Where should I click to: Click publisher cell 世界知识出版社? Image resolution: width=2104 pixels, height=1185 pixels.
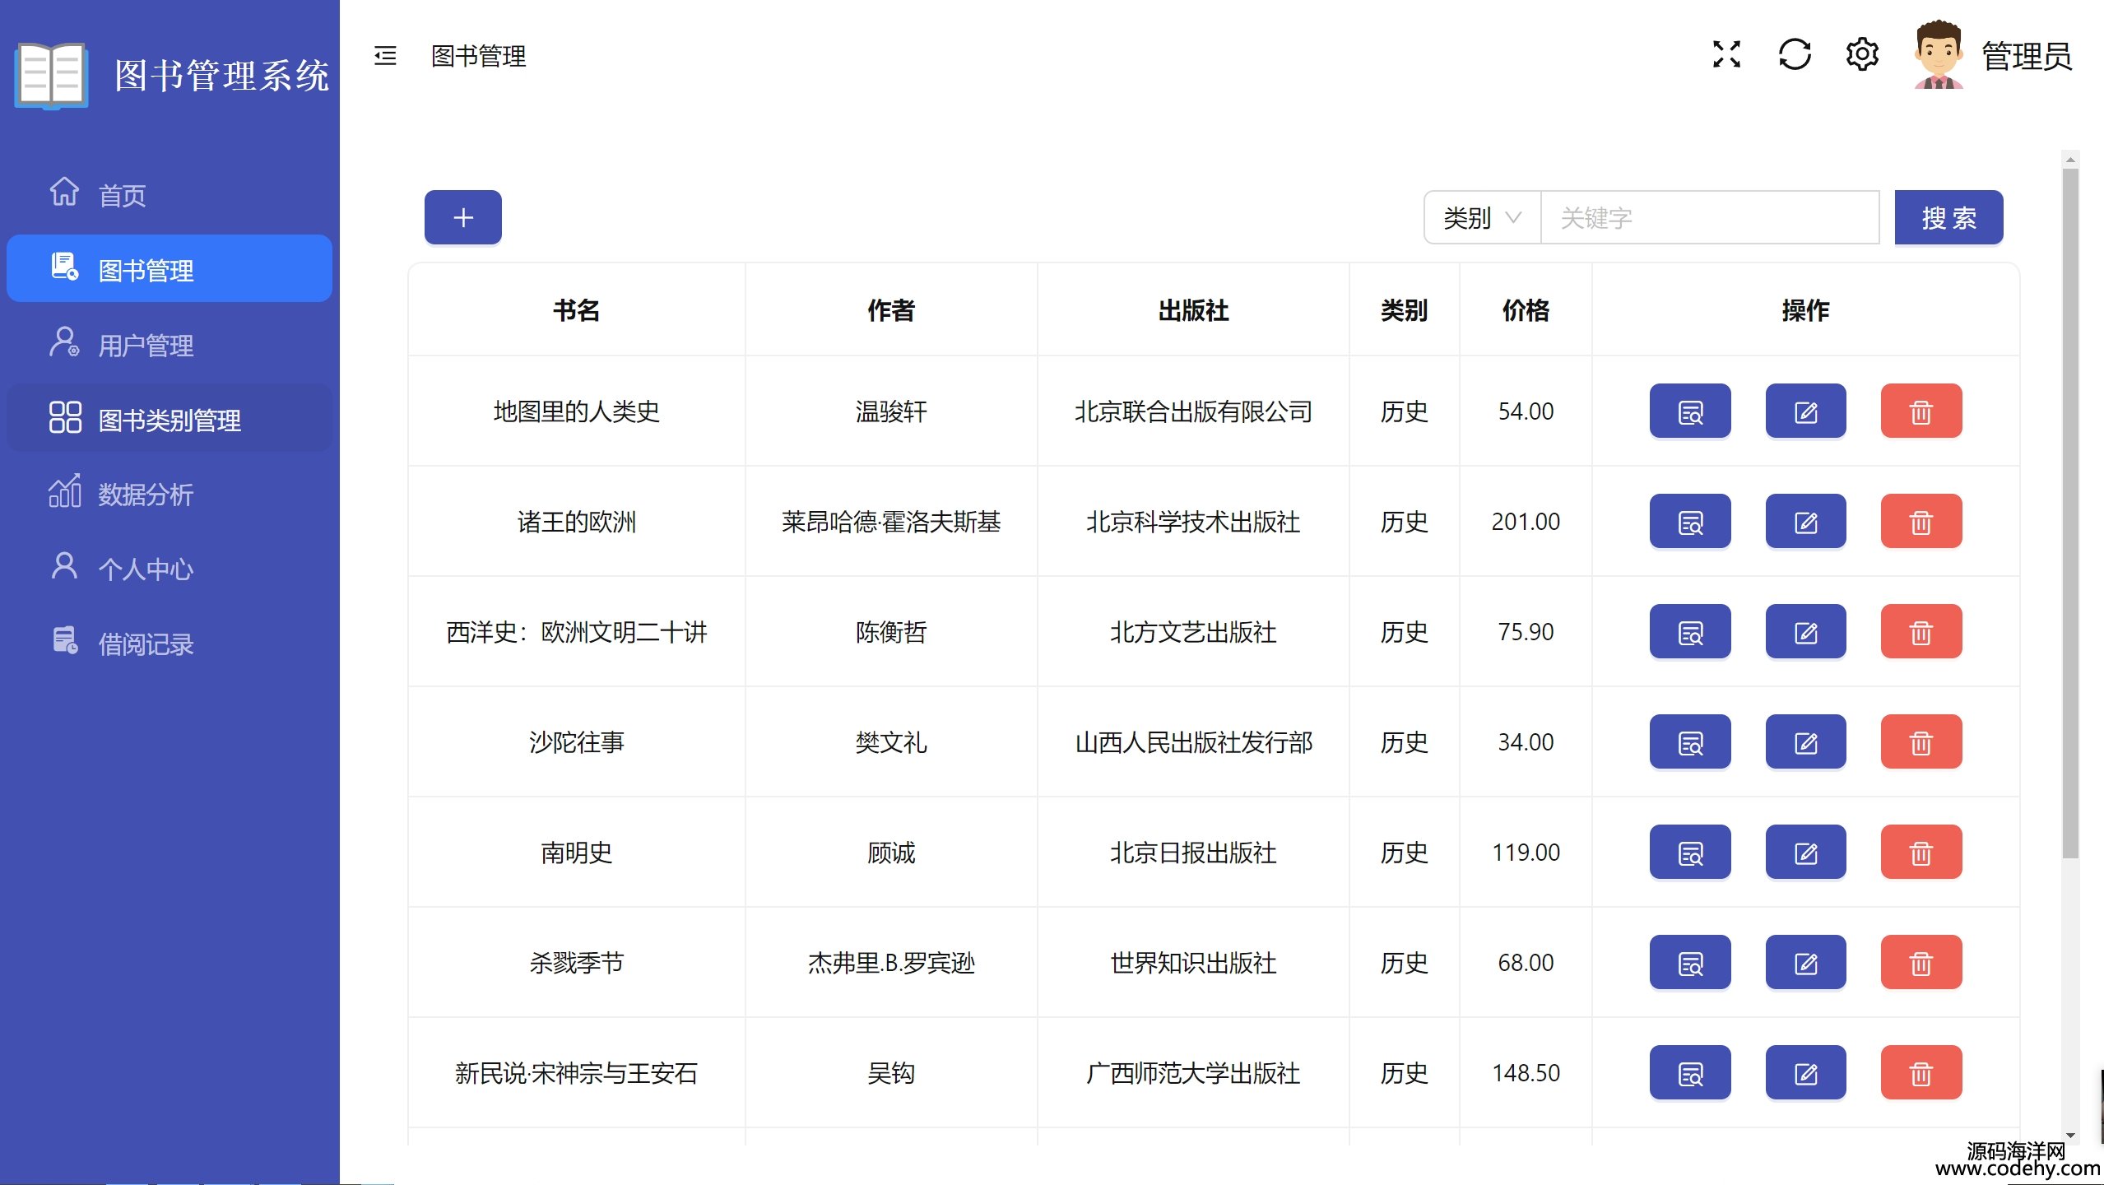(x=1193, y=962)
